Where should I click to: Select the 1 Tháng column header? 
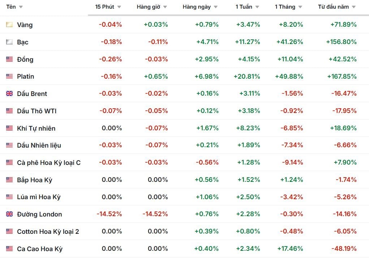(285, 7)
